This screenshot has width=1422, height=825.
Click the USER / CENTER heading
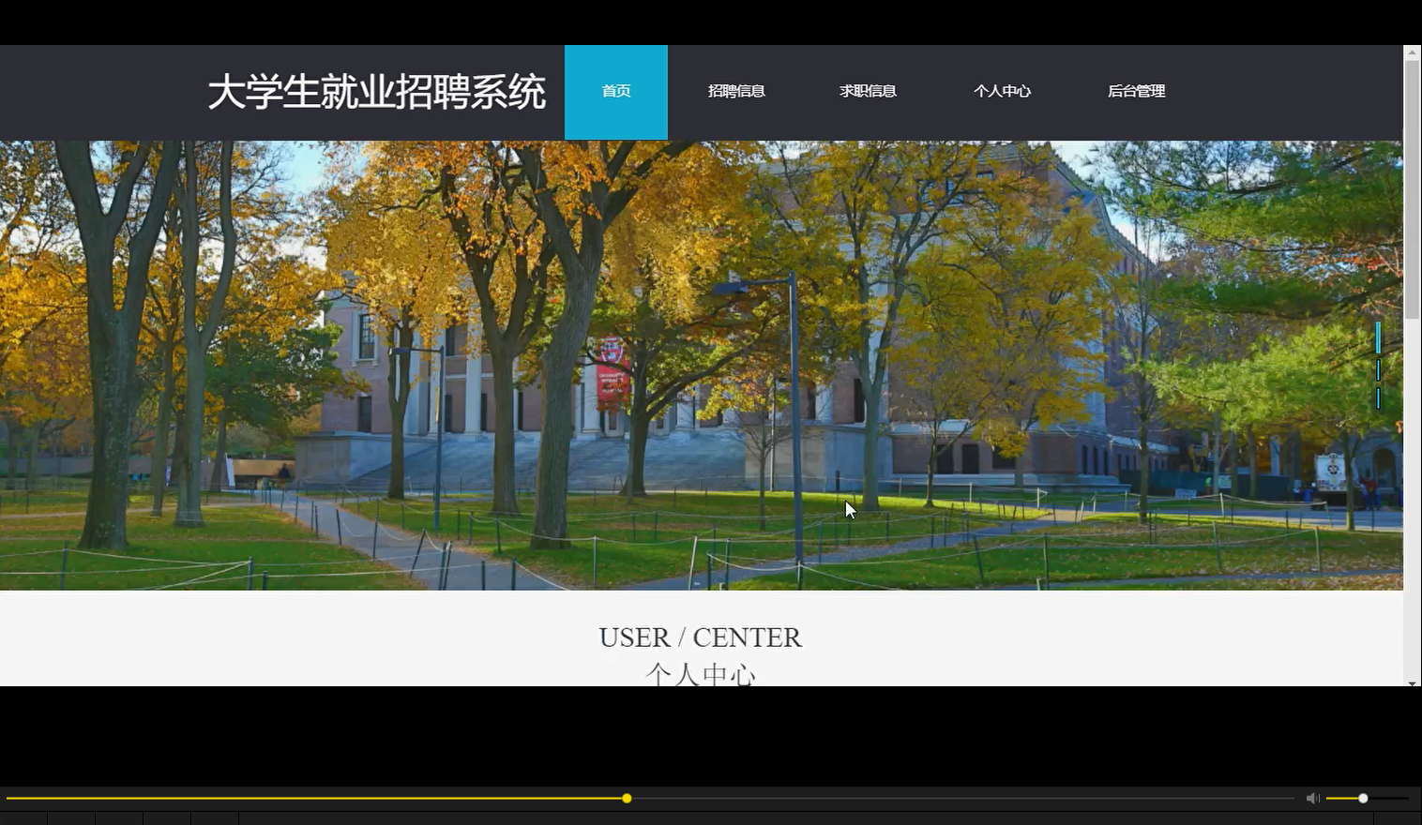point(701,637)
